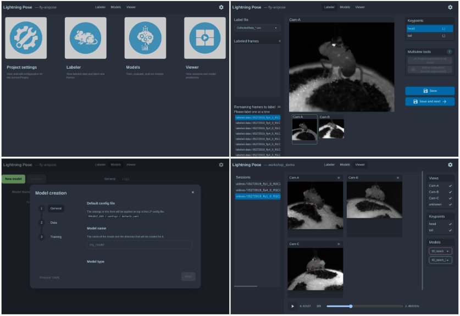Click the Save and next button
The image size is (460, 316).
(430, 102)
